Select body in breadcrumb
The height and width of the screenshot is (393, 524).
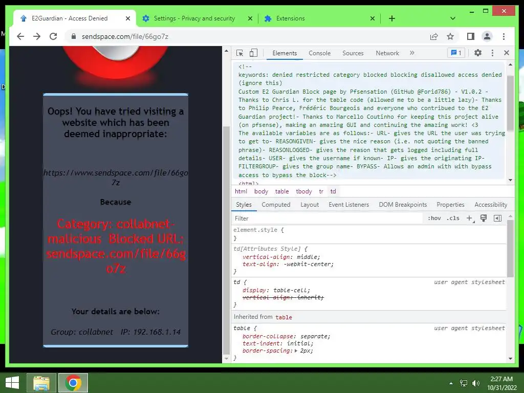coord(261,191)
